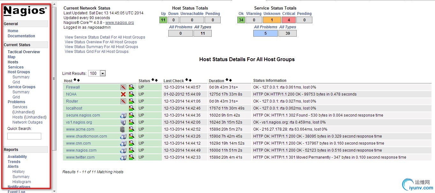Viewport: 435px width, 193px height.
Task: Open Alerts under Reports
Action: [x=13, y=167]
